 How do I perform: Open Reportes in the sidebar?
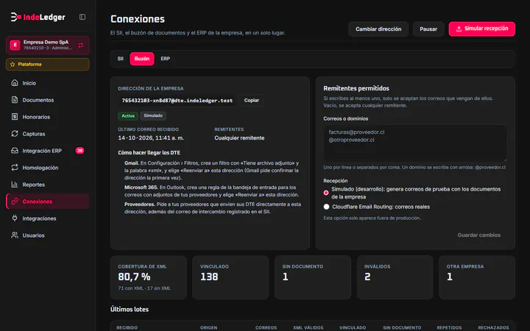pos(48,185)
